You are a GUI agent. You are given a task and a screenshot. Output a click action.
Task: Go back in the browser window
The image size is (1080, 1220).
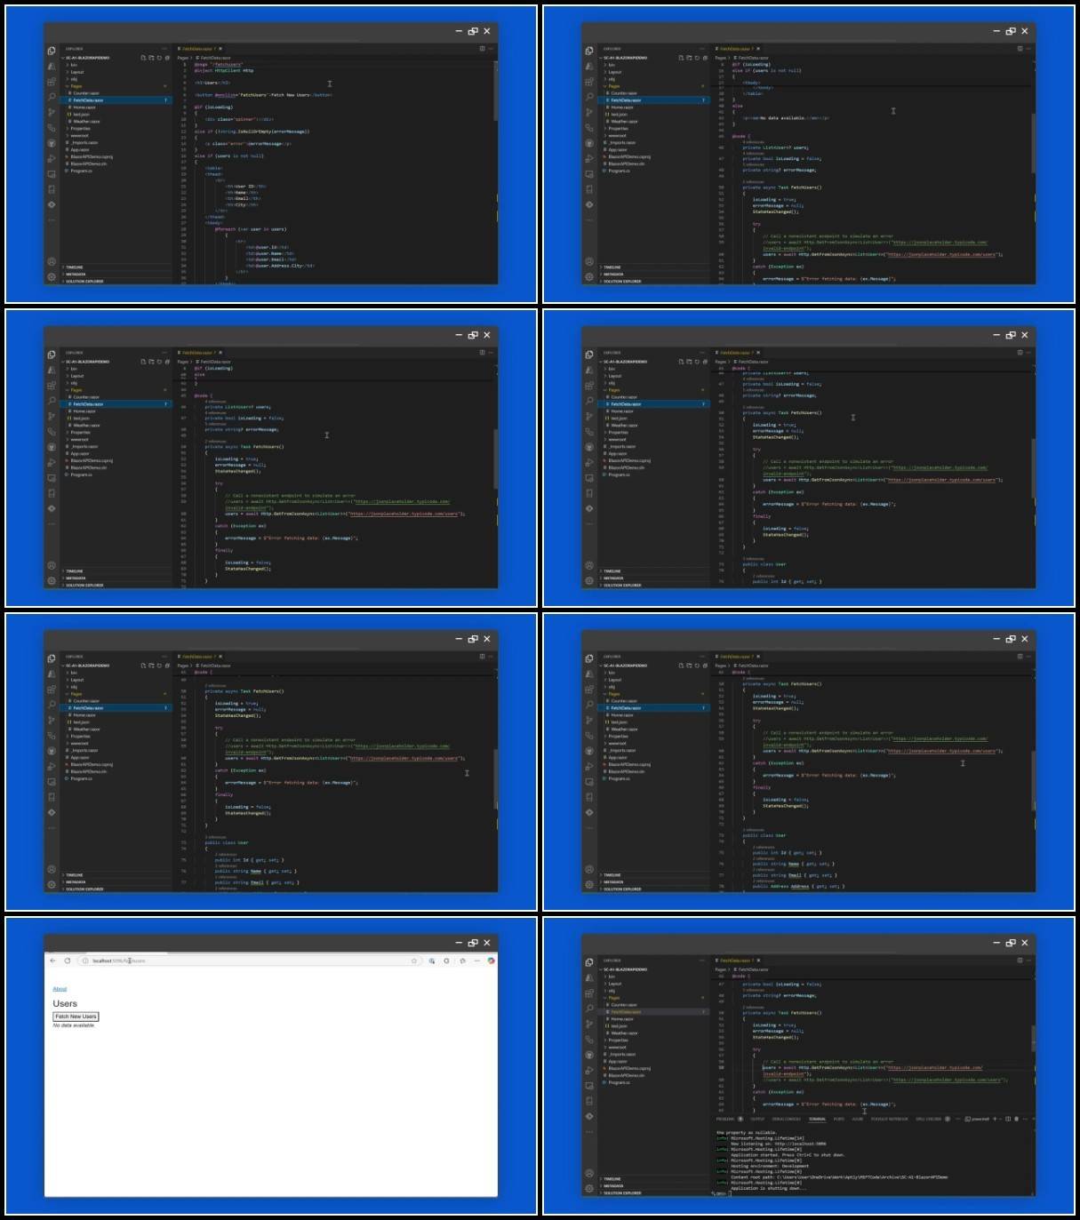(x=52, y=961)
